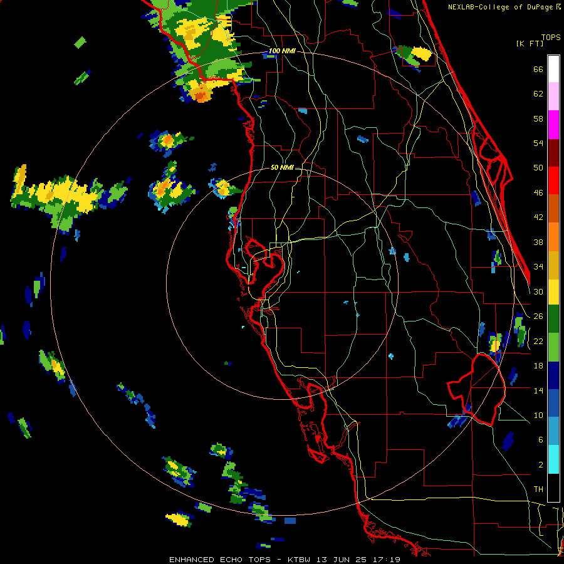Click the white 66 K FT color swatch
The height and width of the screenshot is (564, 564).
click(x=553, y=69)
